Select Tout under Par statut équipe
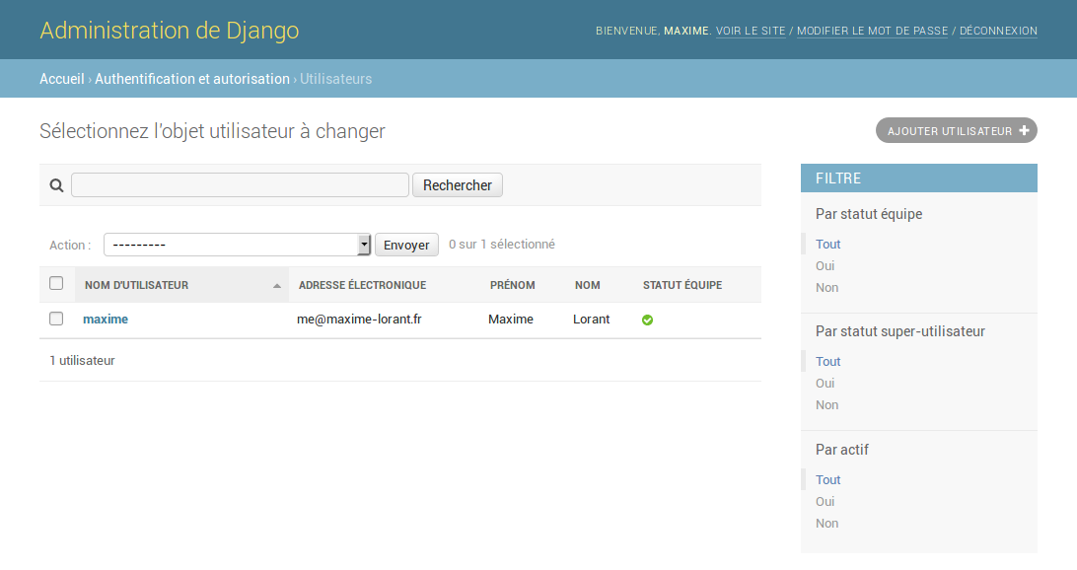Screen dimensions: 1077x570 coord(827,244)
